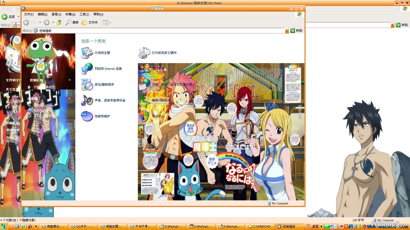Image resolution: width=410 pixels, height=230 pixels.
Task: Open the 打印机和其它硬件 printer icon
Action: coord(145,53)
